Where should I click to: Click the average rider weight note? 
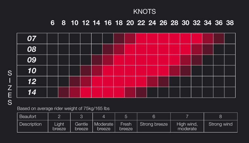pyautogui.click(x=66, y=108)
